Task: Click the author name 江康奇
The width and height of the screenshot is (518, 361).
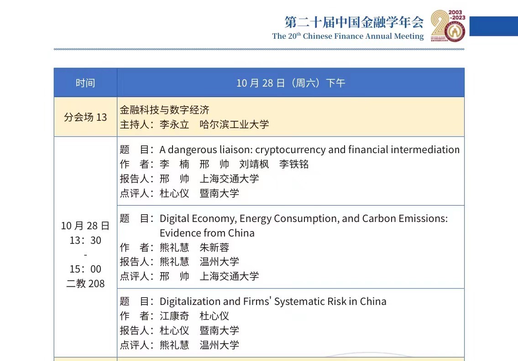Action: pos(174,316)
